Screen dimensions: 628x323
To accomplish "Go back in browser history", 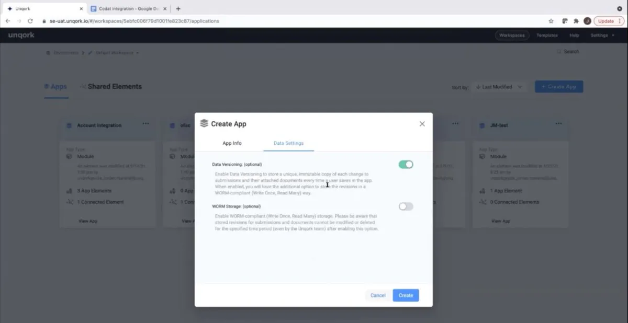I will (8, 21).
